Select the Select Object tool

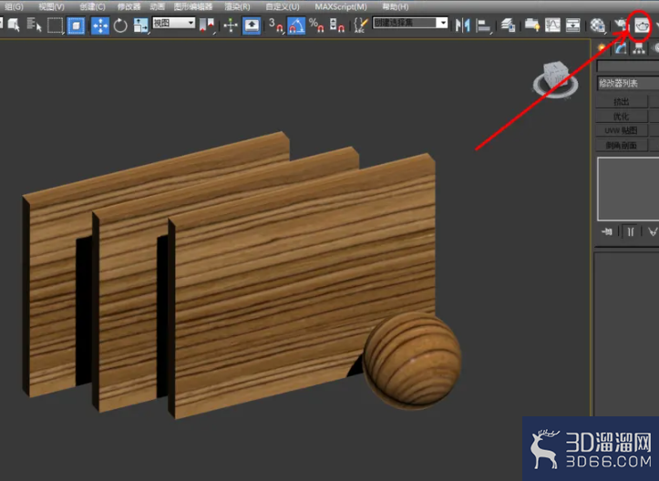tap(14, 26)
